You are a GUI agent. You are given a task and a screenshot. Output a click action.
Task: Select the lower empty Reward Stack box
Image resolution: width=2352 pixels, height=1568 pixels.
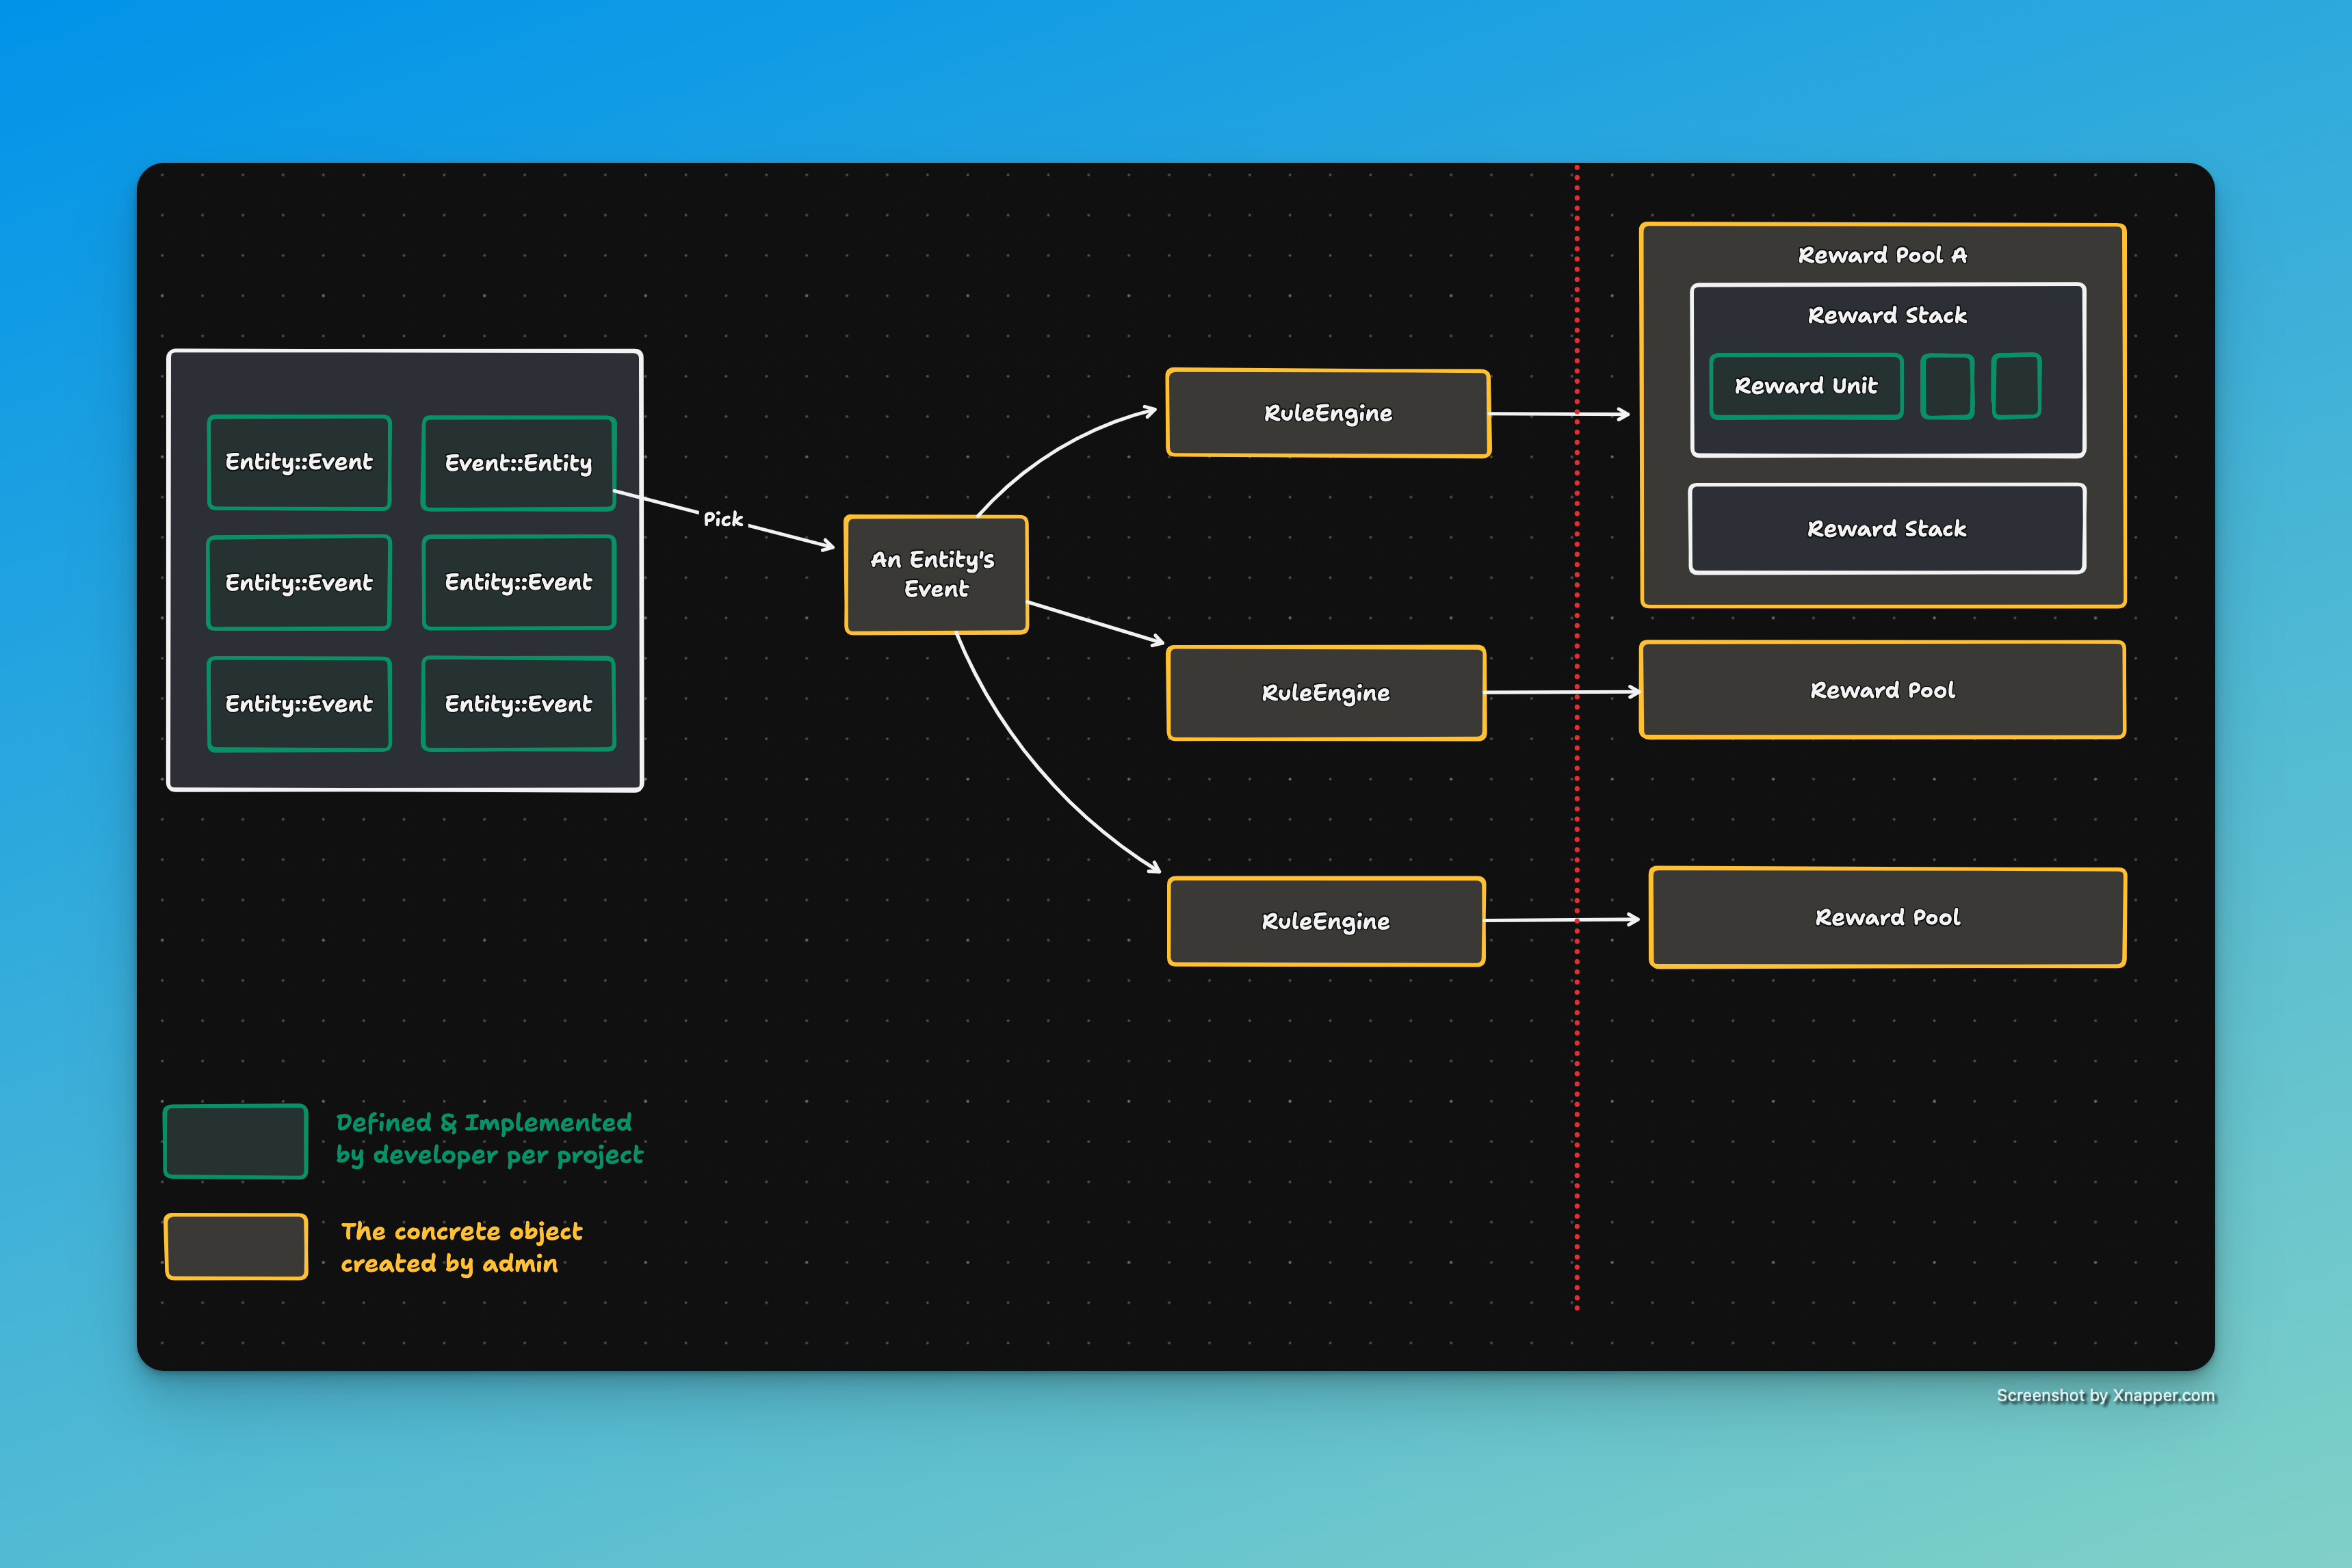pos(1887,529)
